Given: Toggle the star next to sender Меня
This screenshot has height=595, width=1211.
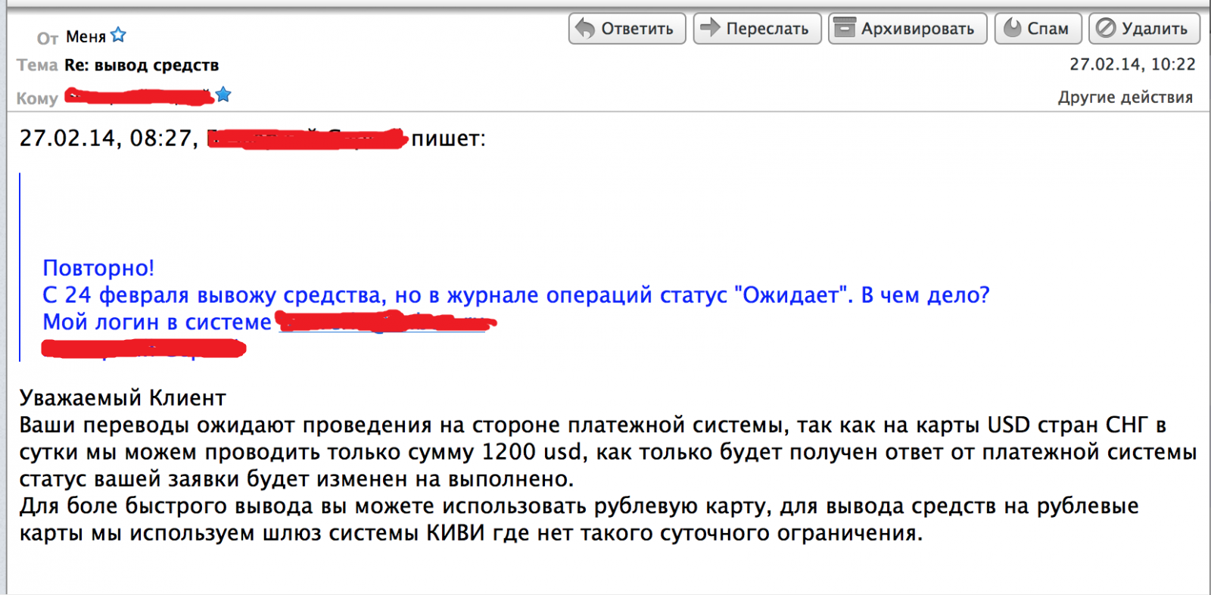Looking at the screenshot, I should tap(119, 36).
